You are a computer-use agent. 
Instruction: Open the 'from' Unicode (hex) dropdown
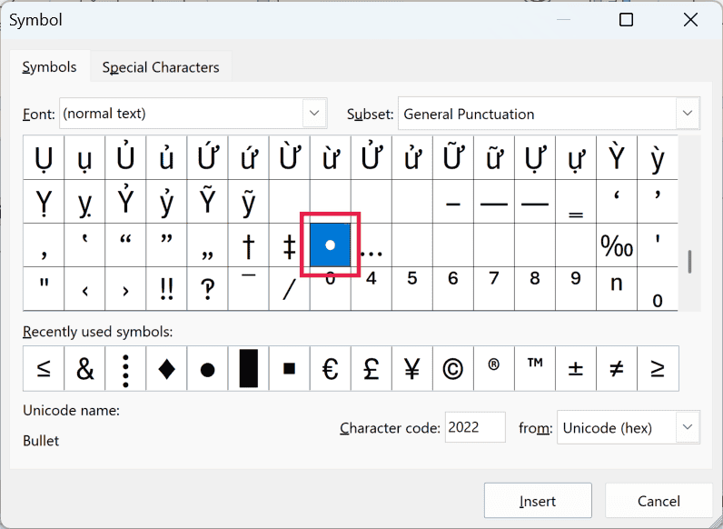tap(687, 427)
